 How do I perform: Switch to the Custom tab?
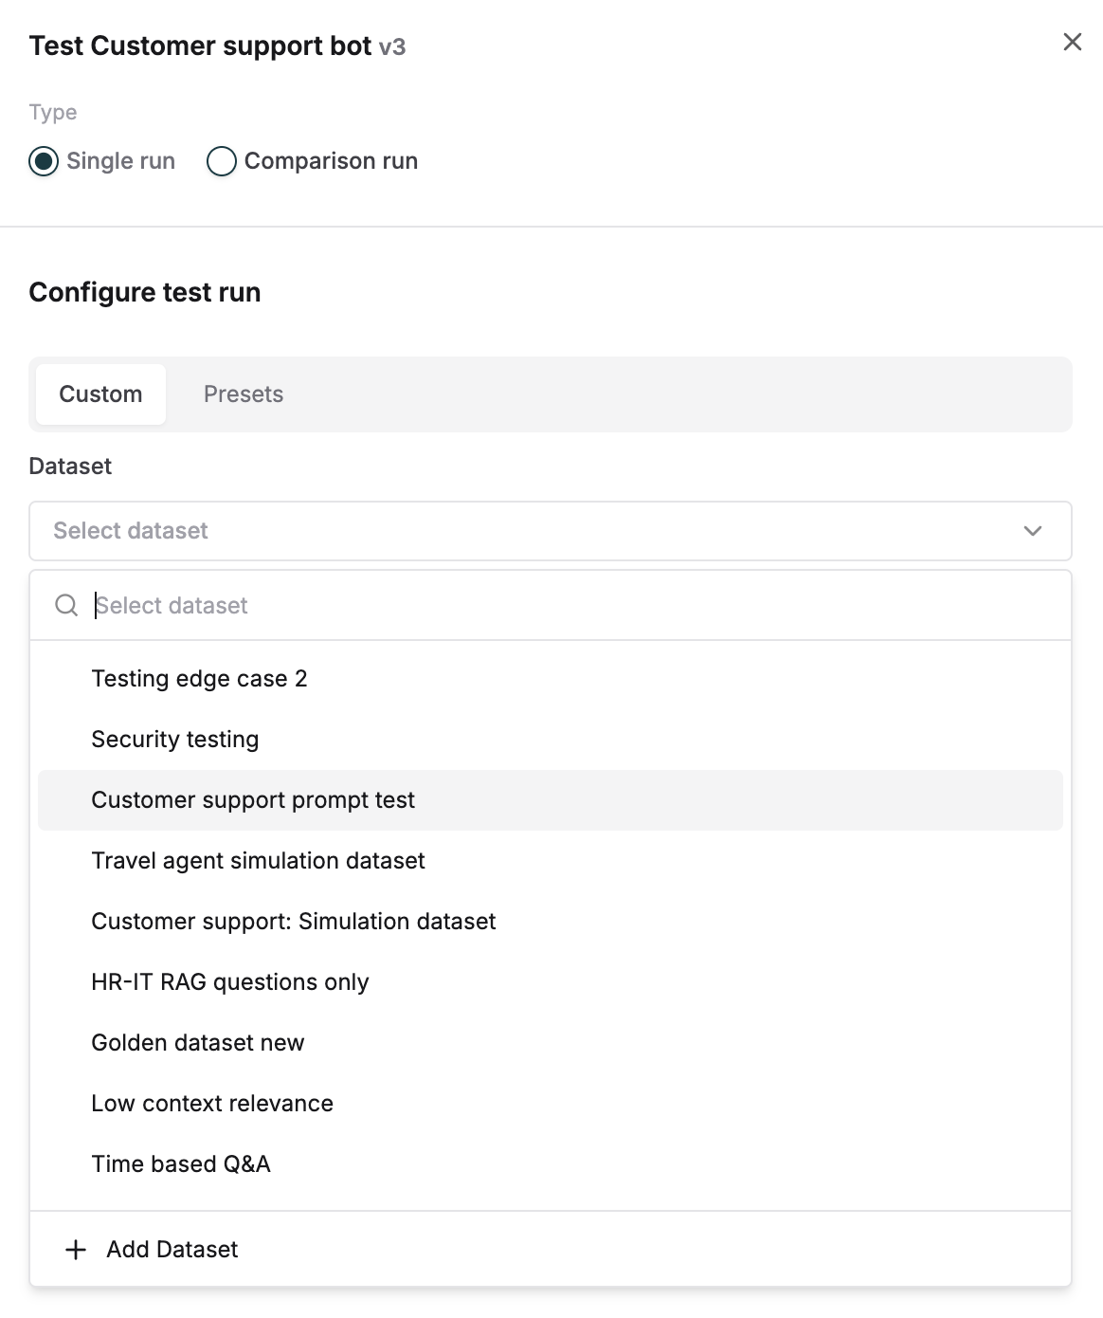point(99,394)
